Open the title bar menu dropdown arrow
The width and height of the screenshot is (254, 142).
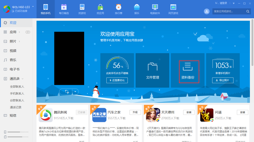(234, 3)
